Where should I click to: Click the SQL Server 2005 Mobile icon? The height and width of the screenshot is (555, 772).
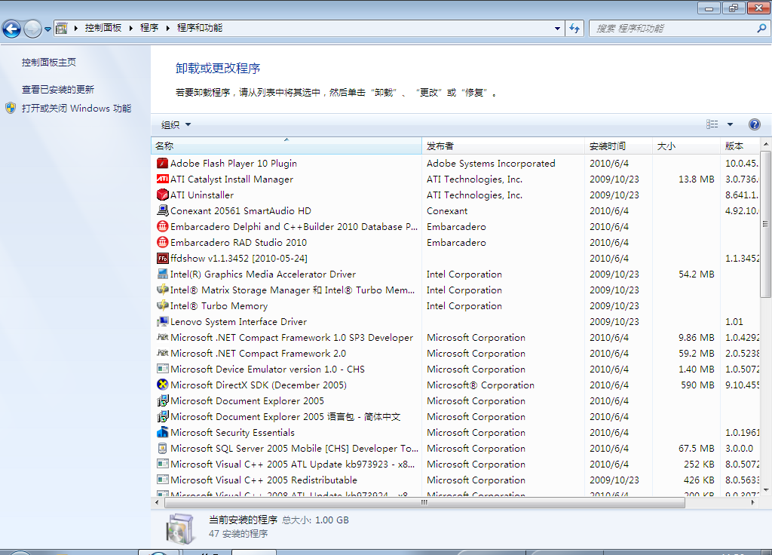coord(163,448)
